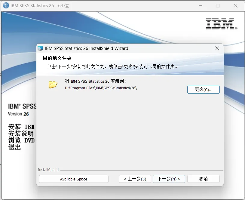
Task: Close the InstallShield Wizard dialog
Action: (x=217, y=48)
